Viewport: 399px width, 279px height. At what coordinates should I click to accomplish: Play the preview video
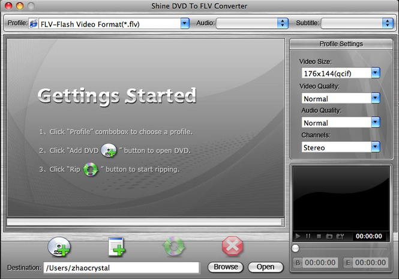298,236
